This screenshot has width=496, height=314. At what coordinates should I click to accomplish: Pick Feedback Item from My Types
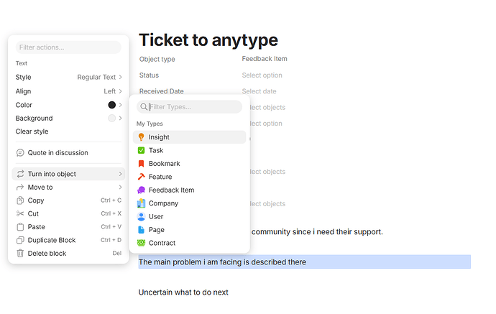point(189,190)
